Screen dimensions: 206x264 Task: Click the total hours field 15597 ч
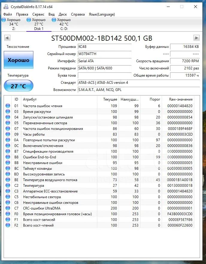[185, 75]
